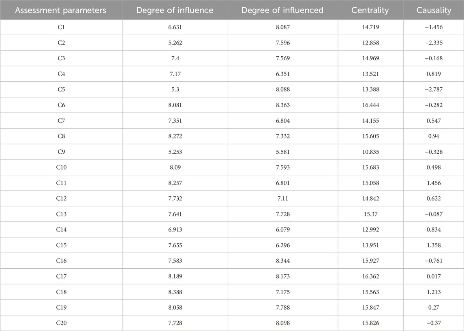Viewport: 464px width, 331px height.
Task: Select C6 centrality value 16.444
Action: pos(370,105)
